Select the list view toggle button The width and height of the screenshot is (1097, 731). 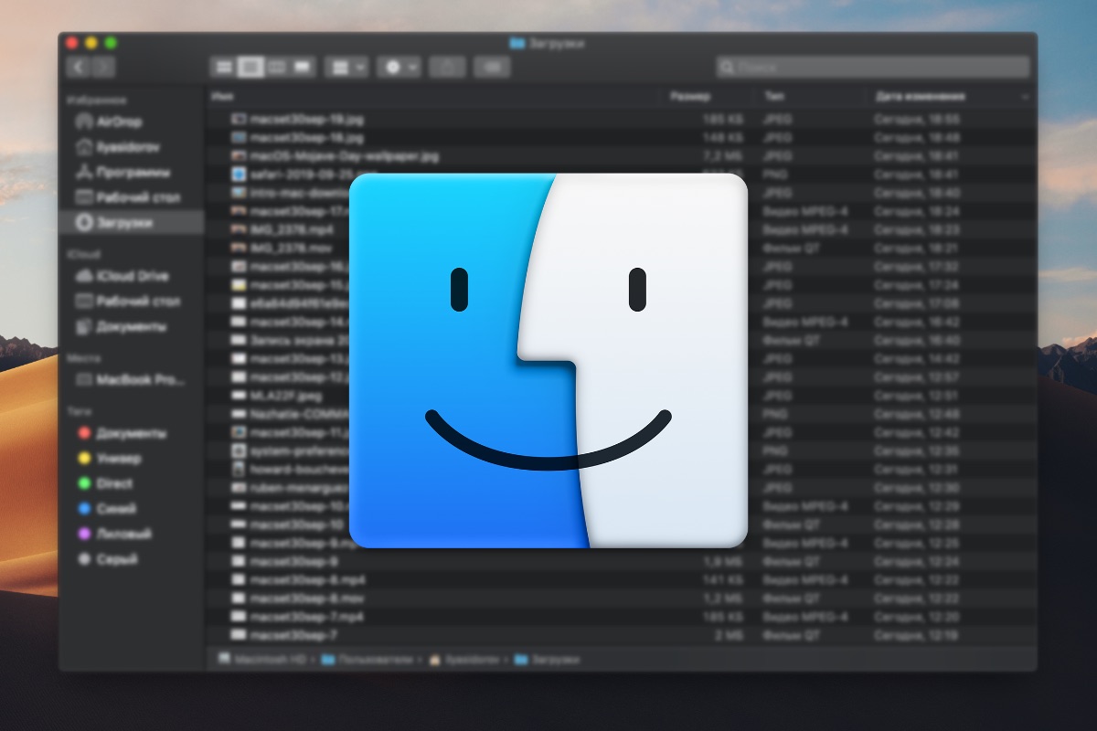point(250,67)
